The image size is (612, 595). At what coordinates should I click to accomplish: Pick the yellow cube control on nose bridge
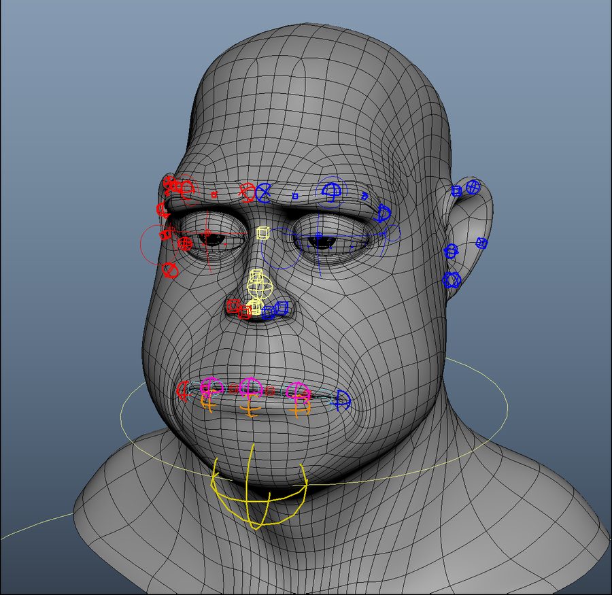point(263,233)
